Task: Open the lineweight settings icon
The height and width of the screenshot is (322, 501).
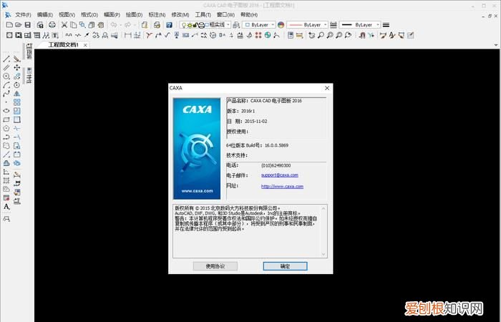Action: (386, 24)
